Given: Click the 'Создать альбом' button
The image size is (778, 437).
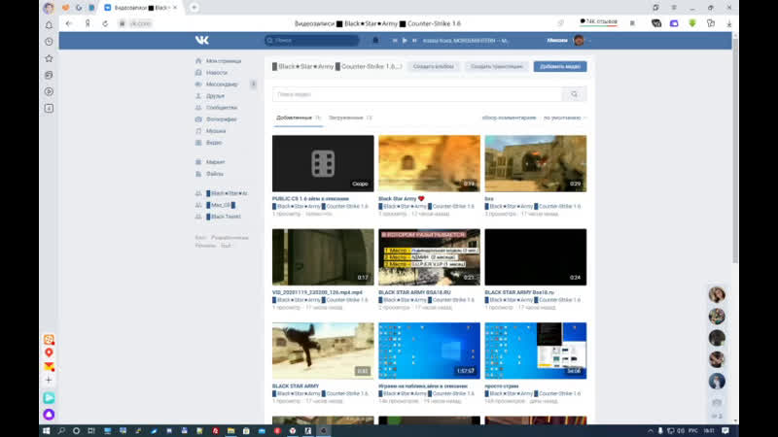Looking at the screenshot, I should [433, 66].
